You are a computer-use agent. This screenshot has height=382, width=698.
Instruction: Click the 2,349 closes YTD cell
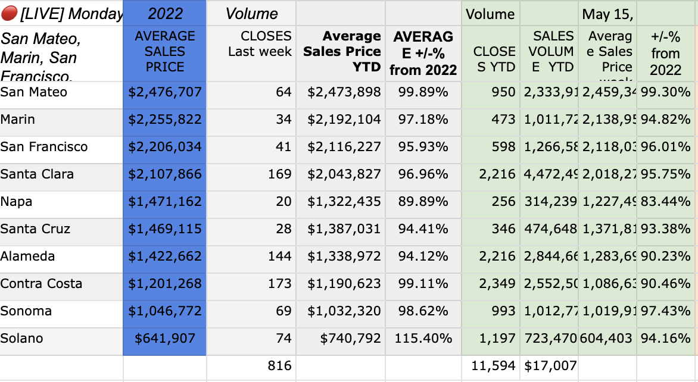coord(491,286)
